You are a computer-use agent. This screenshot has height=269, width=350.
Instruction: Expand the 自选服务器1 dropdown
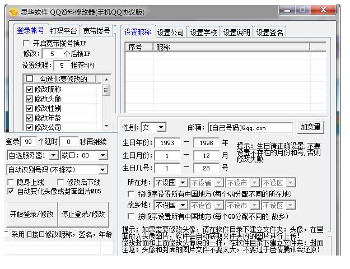pos(54,155)
